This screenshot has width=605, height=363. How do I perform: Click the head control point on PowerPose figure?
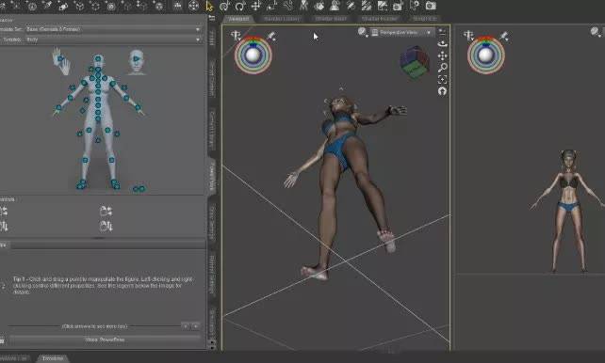[x=98, y=59]
